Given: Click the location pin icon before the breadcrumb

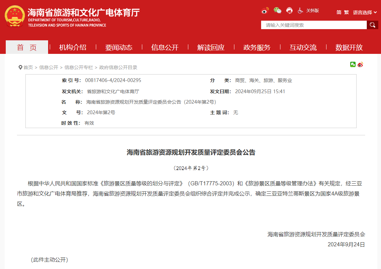Looking at the screenshot, I should tap(20, 67).
